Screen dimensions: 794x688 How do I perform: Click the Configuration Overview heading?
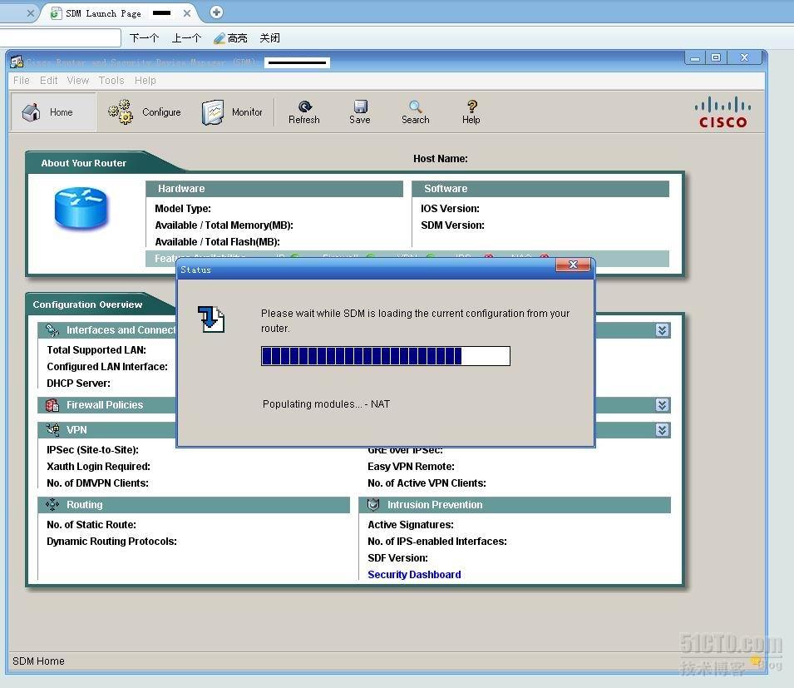tap(87, 304)
